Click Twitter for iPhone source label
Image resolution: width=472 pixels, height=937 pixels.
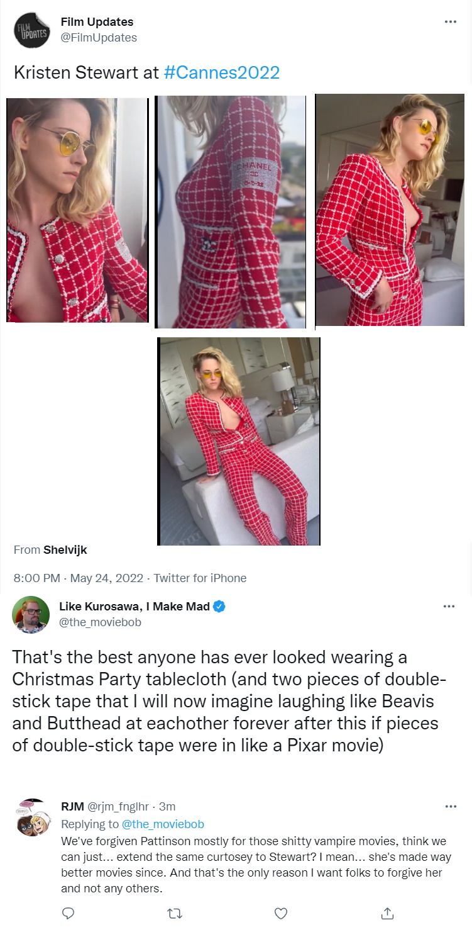coord(200,578)
